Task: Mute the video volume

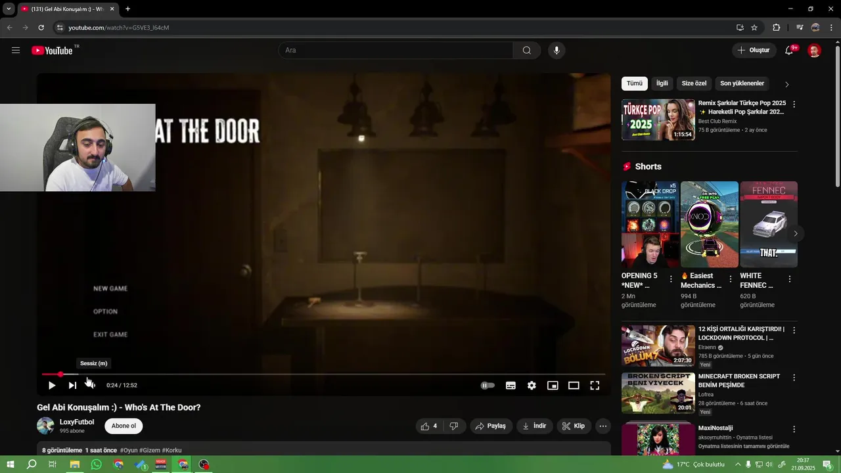Action: 91,386
